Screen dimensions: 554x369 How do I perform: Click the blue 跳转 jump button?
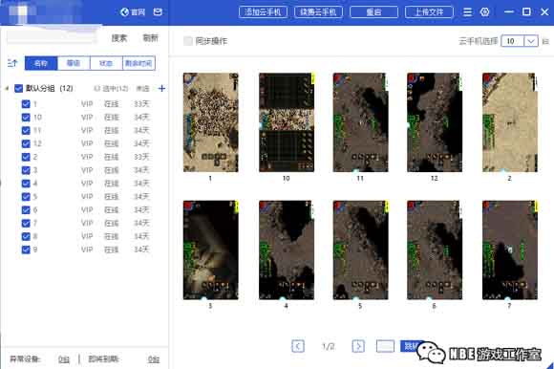tap(411, 346)
